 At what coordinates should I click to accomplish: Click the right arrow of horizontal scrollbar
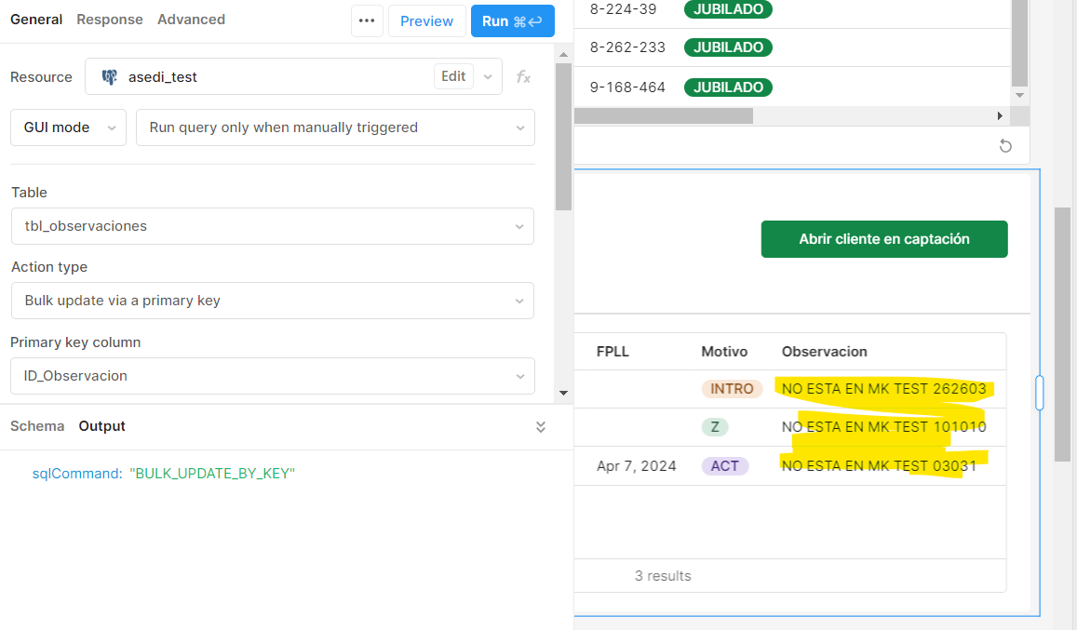[1000, 116]
